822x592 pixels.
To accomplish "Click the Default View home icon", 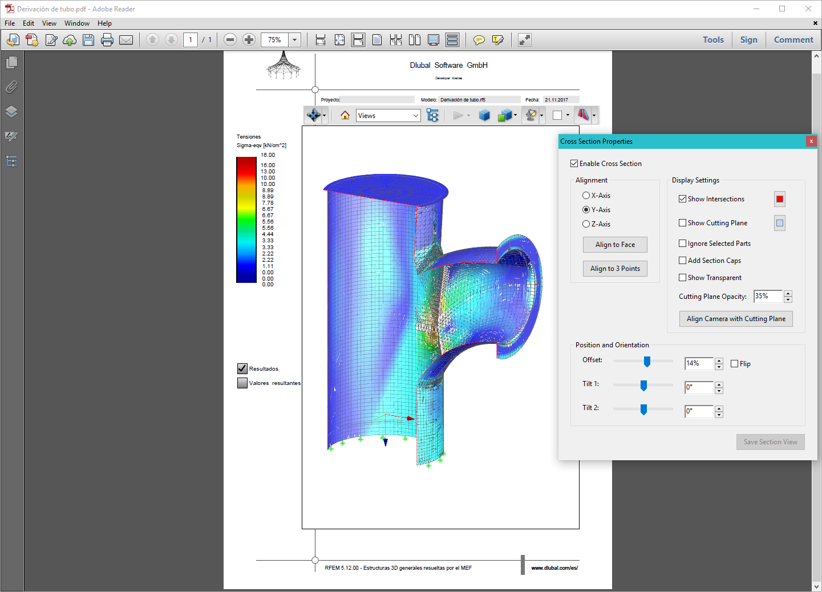I will pos(345,115).
